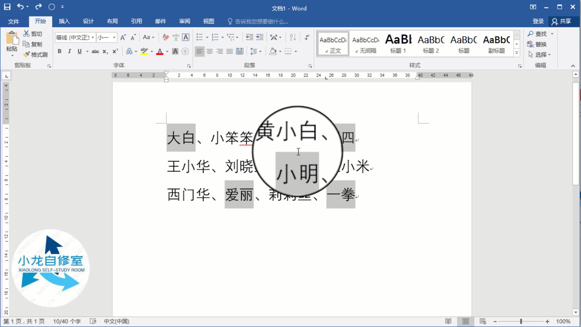
Task: Open the 替换 replace dialog
Action: click(540, 44)
